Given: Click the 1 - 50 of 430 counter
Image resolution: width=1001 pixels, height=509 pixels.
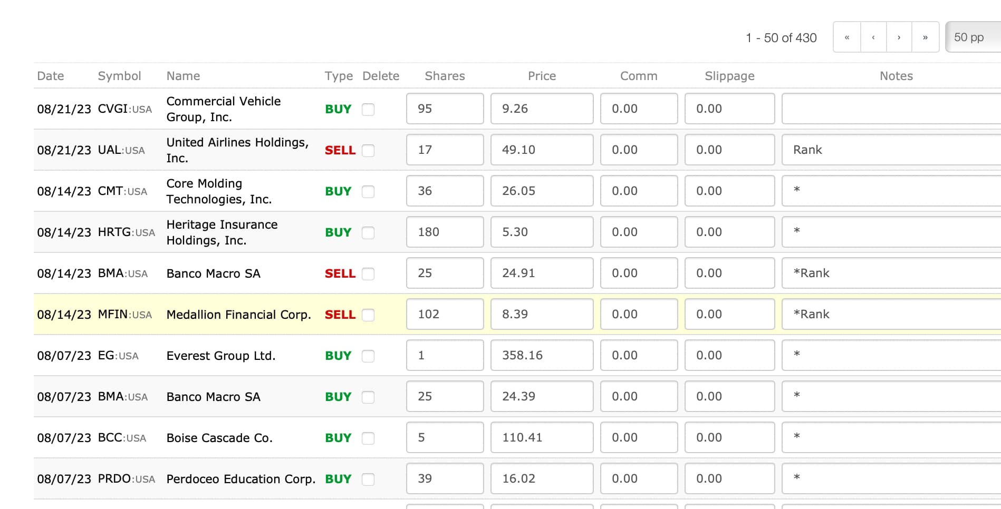Looking at the screenshot, I should [x=781, y=37].
